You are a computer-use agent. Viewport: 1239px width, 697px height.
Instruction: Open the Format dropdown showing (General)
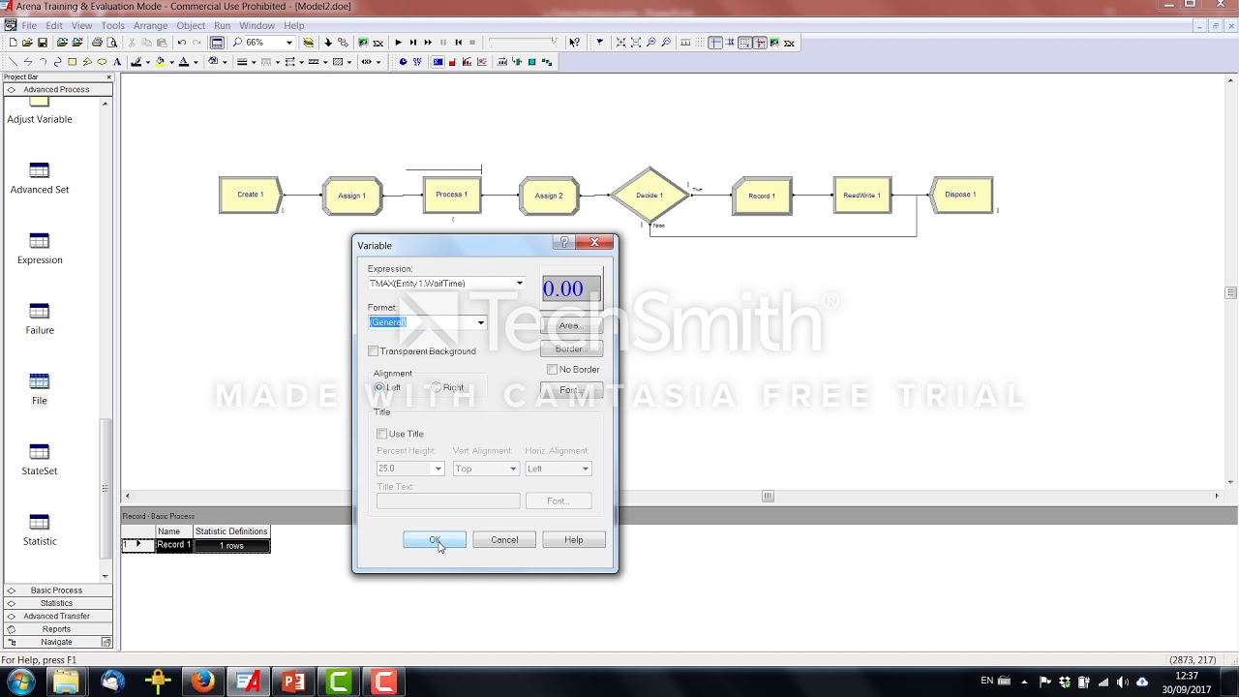point(480,322)
